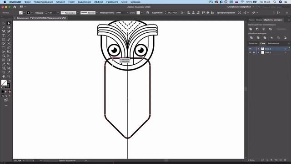Click Unite shape mode in Pathfinder

coord(251,29)
